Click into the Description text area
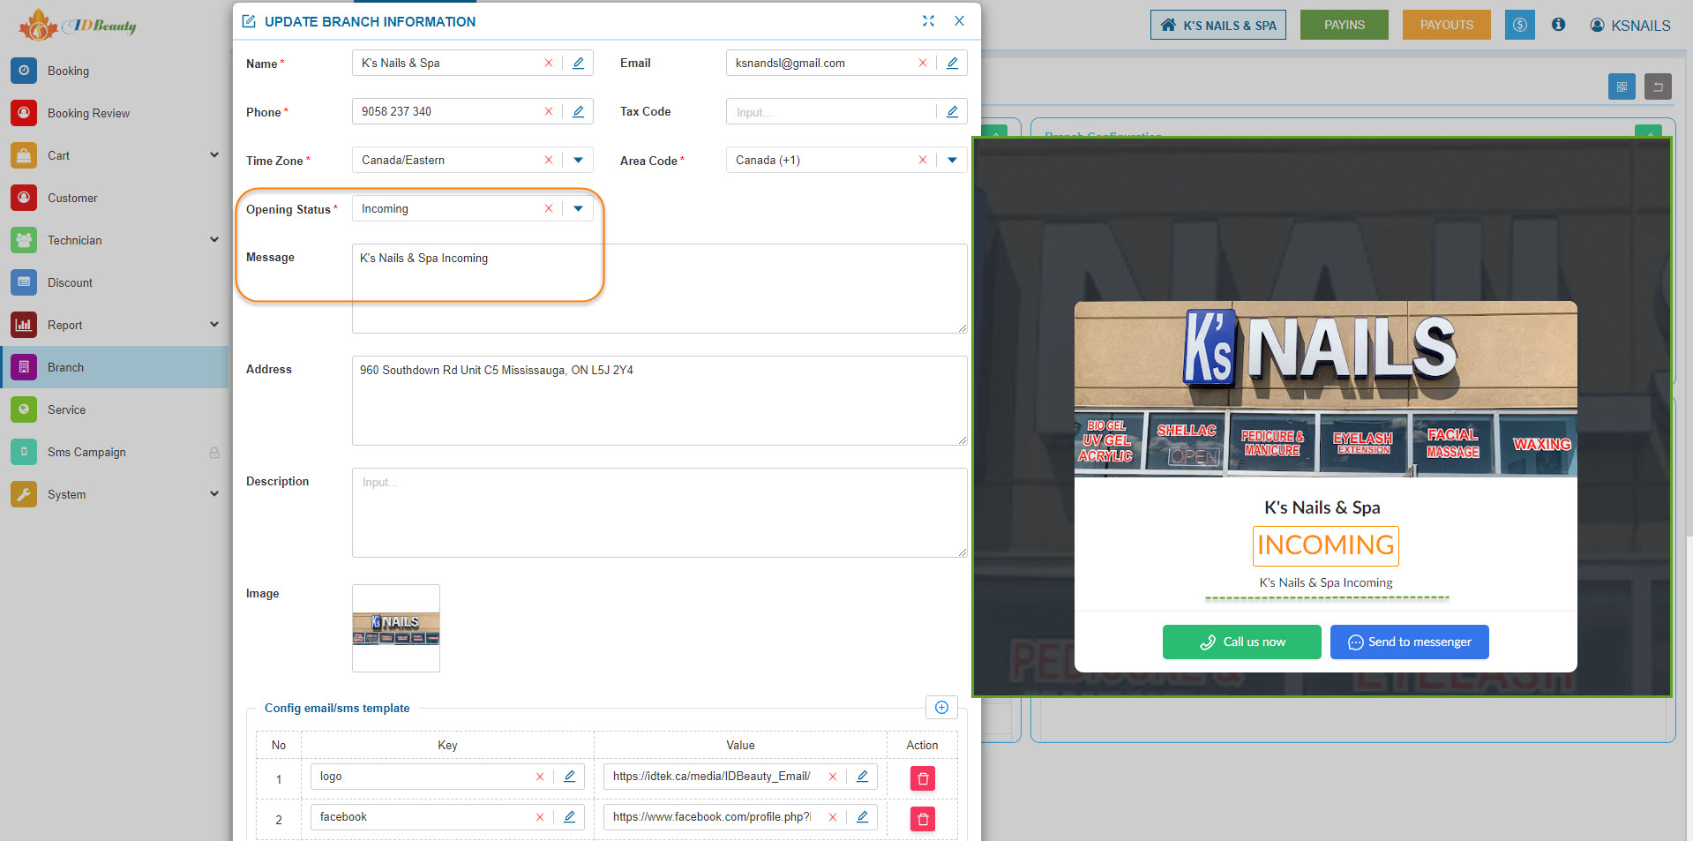This screenshot has width=1693, height=841. 659,513
